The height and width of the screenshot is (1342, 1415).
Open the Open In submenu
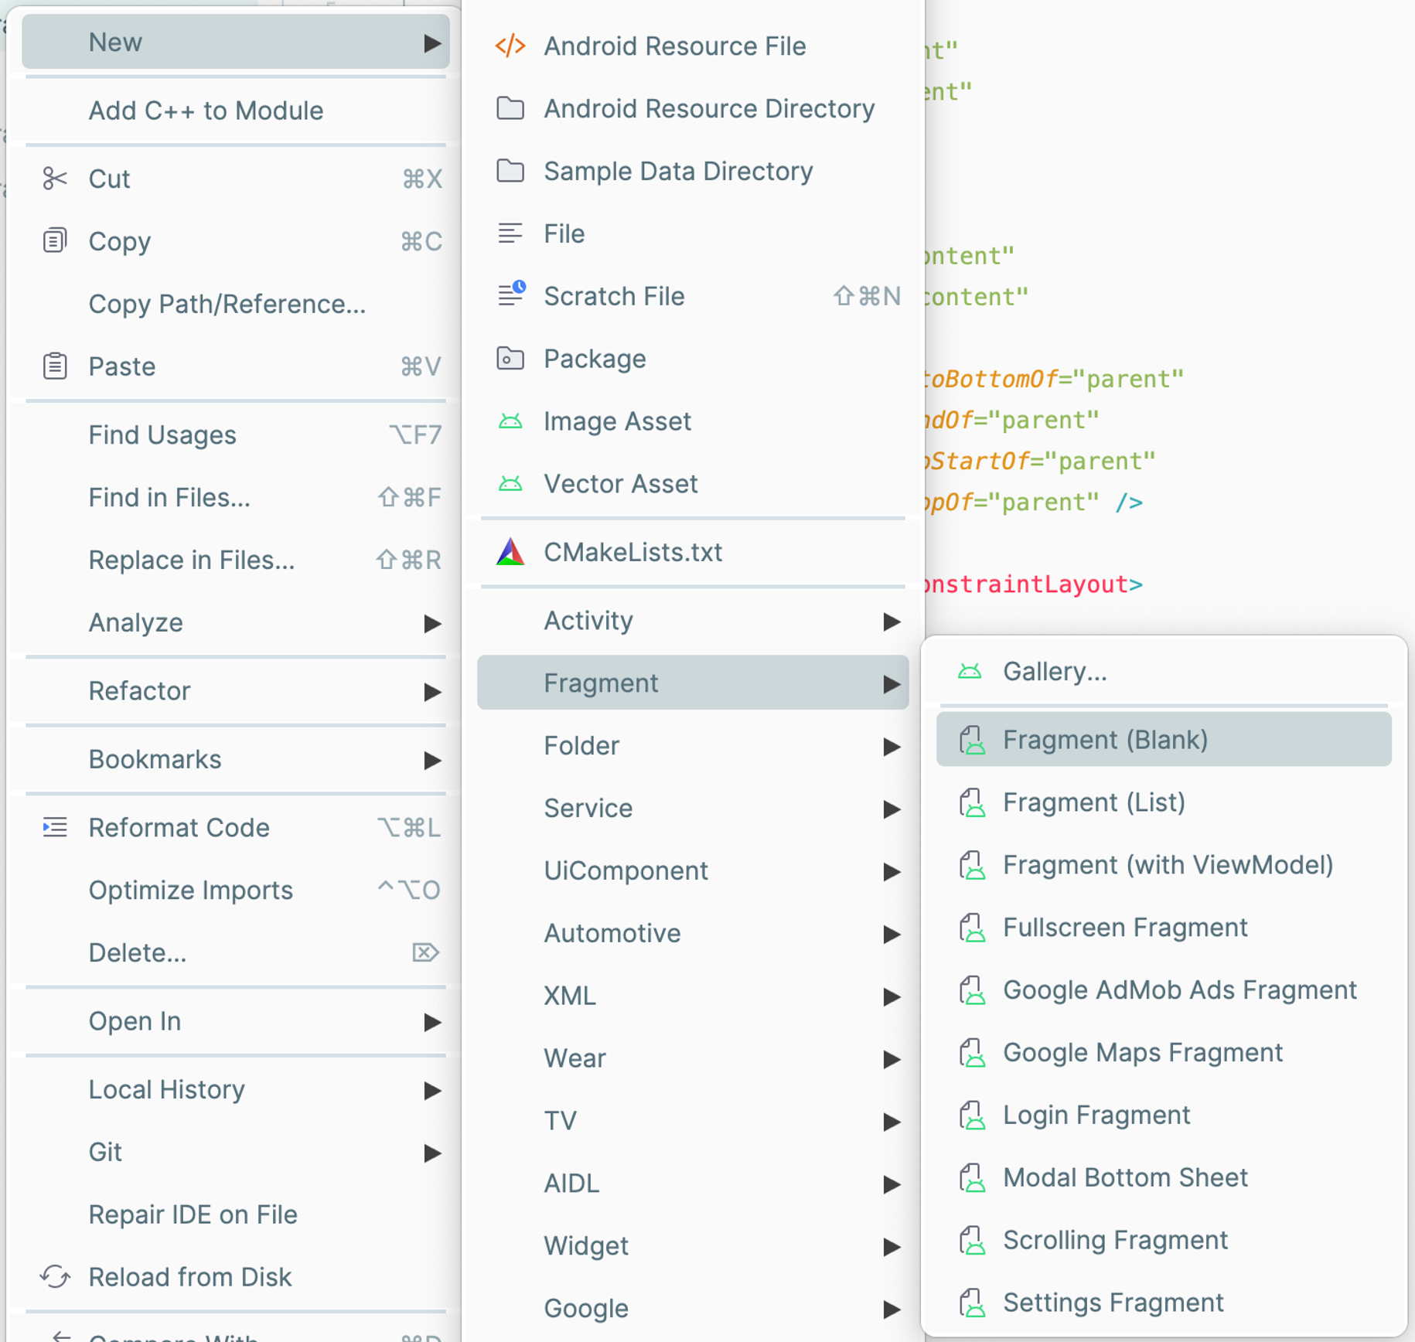[x=235, y=1021]
